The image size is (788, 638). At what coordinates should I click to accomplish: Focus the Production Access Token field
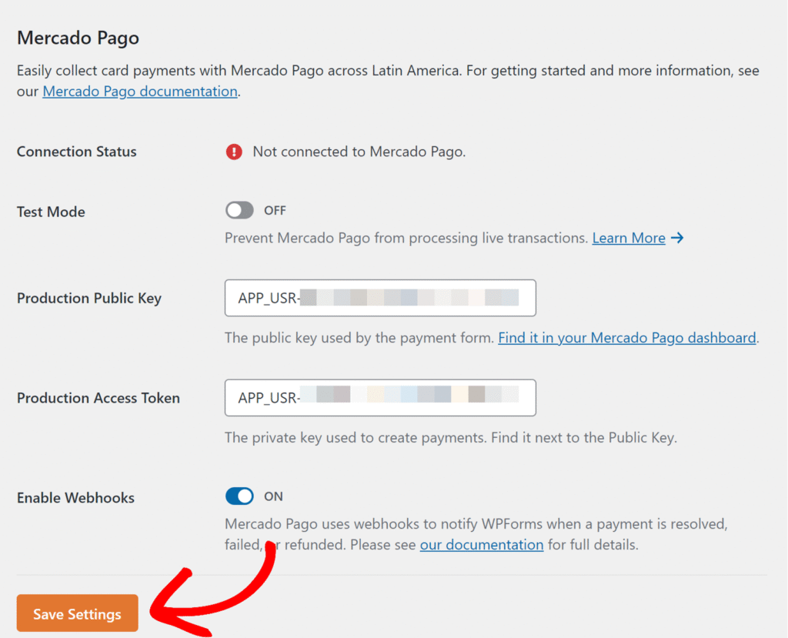tap(380, 398)
